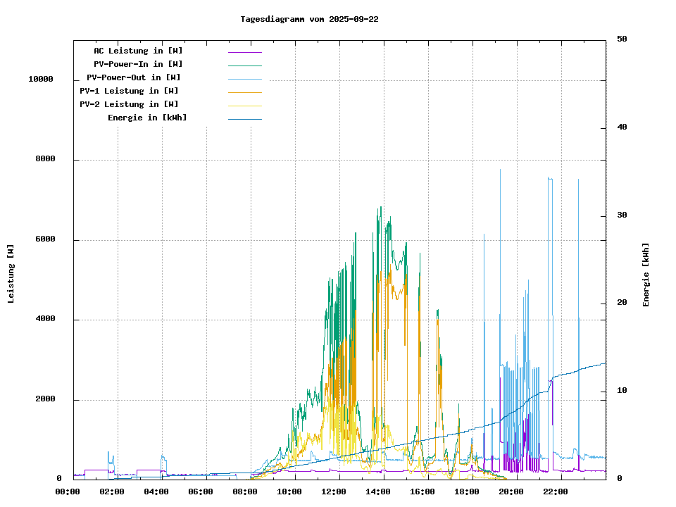Click the 50 value on right energy axis

[622, 39]
